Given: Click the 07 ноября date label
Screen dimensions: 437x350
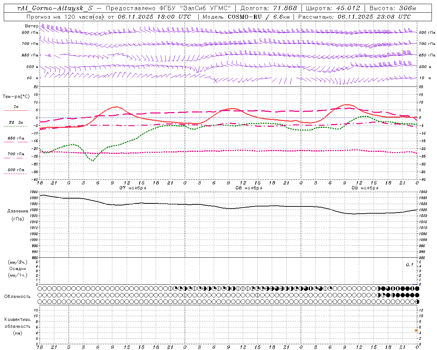Looking at the screenshot, I should point(133,188).
